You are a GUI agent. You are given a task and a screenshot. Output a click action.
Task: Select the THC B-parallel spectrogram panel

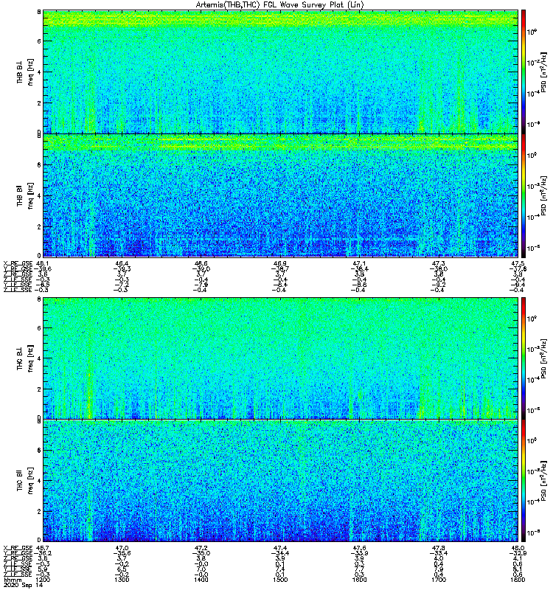tap(280, 481)
